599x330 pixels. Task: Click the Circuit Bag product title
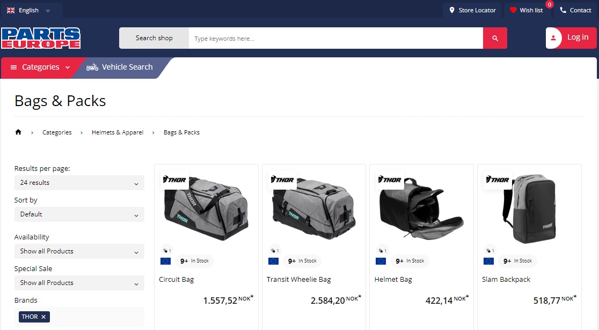177,280
